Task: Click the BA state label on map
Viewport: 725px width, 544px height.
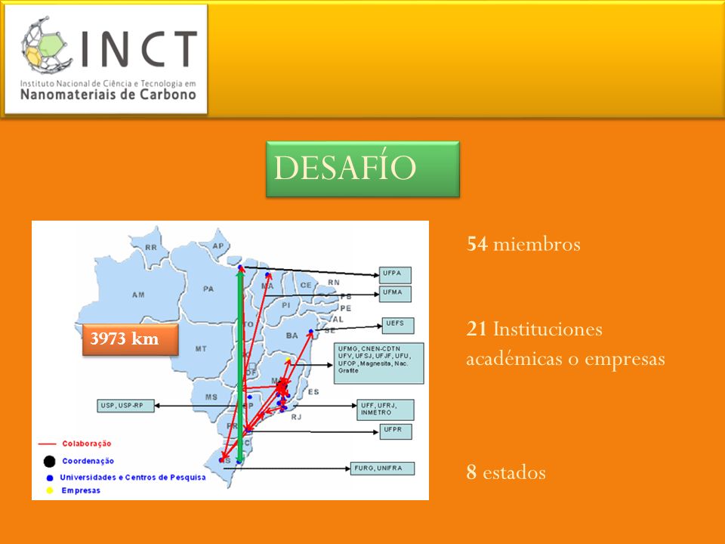Action: click(x=292, y=335)
